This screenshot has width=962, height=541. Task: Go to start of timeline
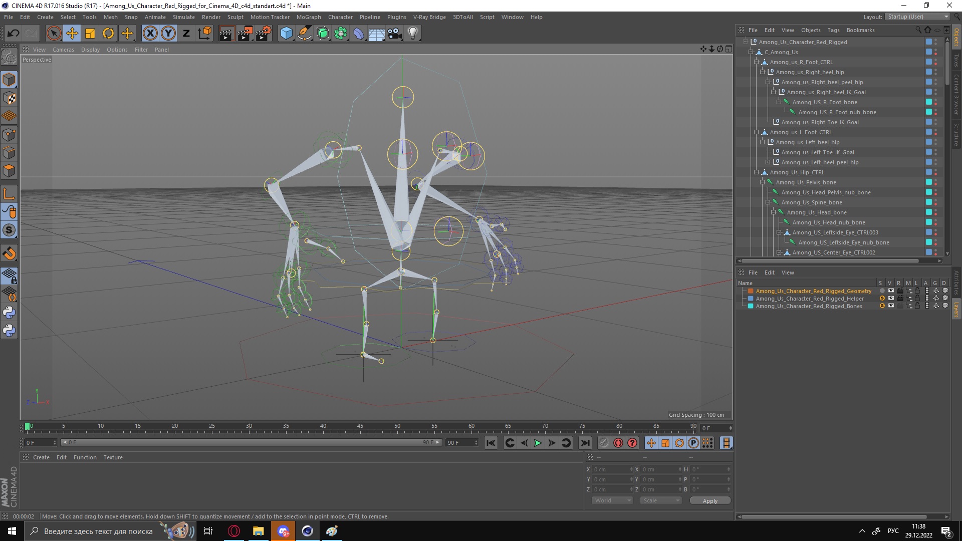point(491,443)
